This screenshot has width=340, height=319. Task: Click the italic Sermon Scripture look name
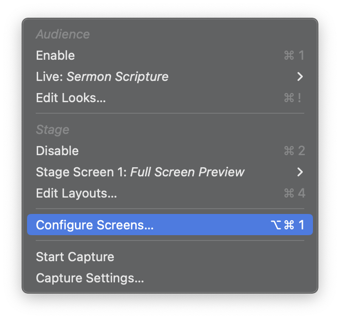[x=117, y=77]
